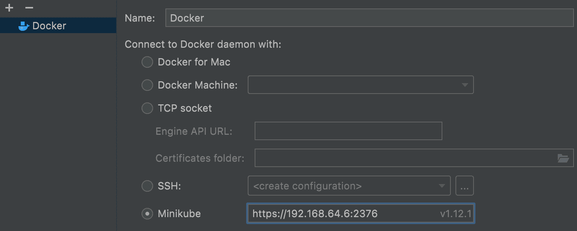Viewport: 577px width, 231px height.
Task: Click the 'Name:' label
Action: [x=140, y=18]
